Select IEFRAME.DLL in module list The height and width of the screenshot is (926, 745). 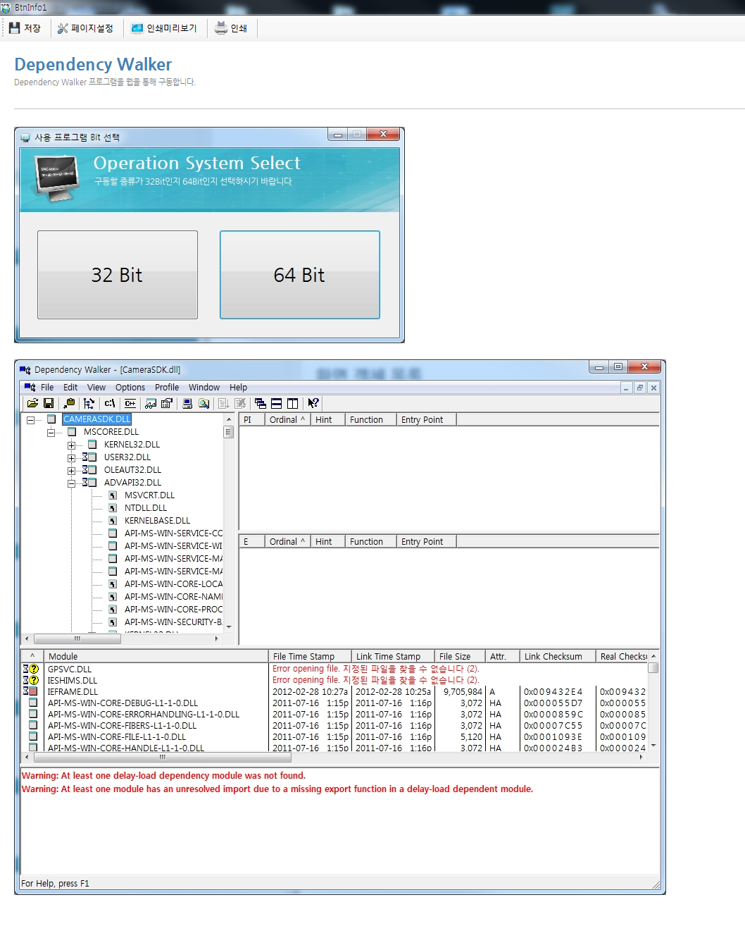click(x=73, y=692)
